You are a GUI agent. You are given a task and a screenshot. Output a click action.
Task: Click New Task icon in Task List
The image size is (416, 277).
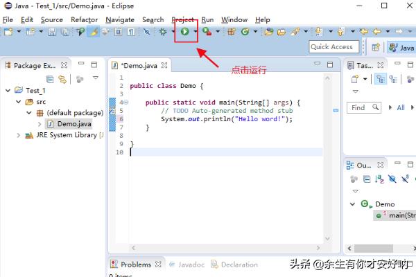click(355, 79)
